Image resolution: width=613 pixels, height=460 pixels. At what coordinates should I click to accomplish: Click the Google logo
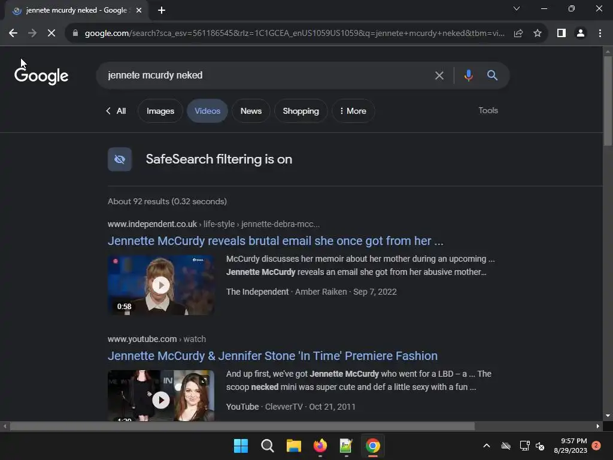[41, 75]
